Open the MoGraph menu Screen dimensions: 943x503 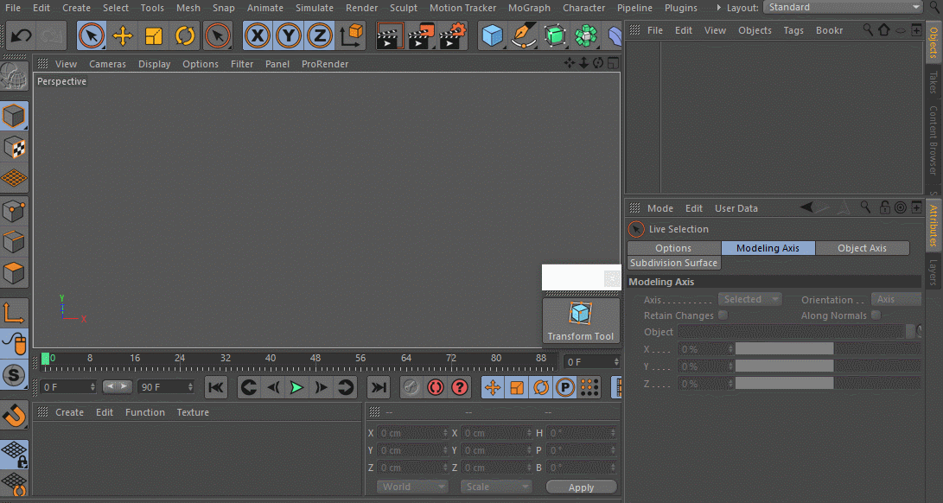coord(530,8)
